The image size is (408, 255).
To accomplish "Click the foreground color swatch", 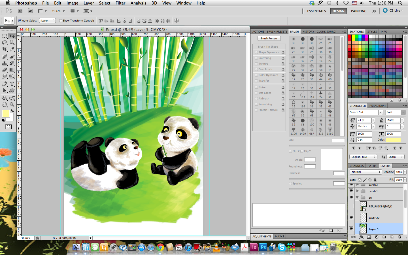I will (x=6, y=114).
